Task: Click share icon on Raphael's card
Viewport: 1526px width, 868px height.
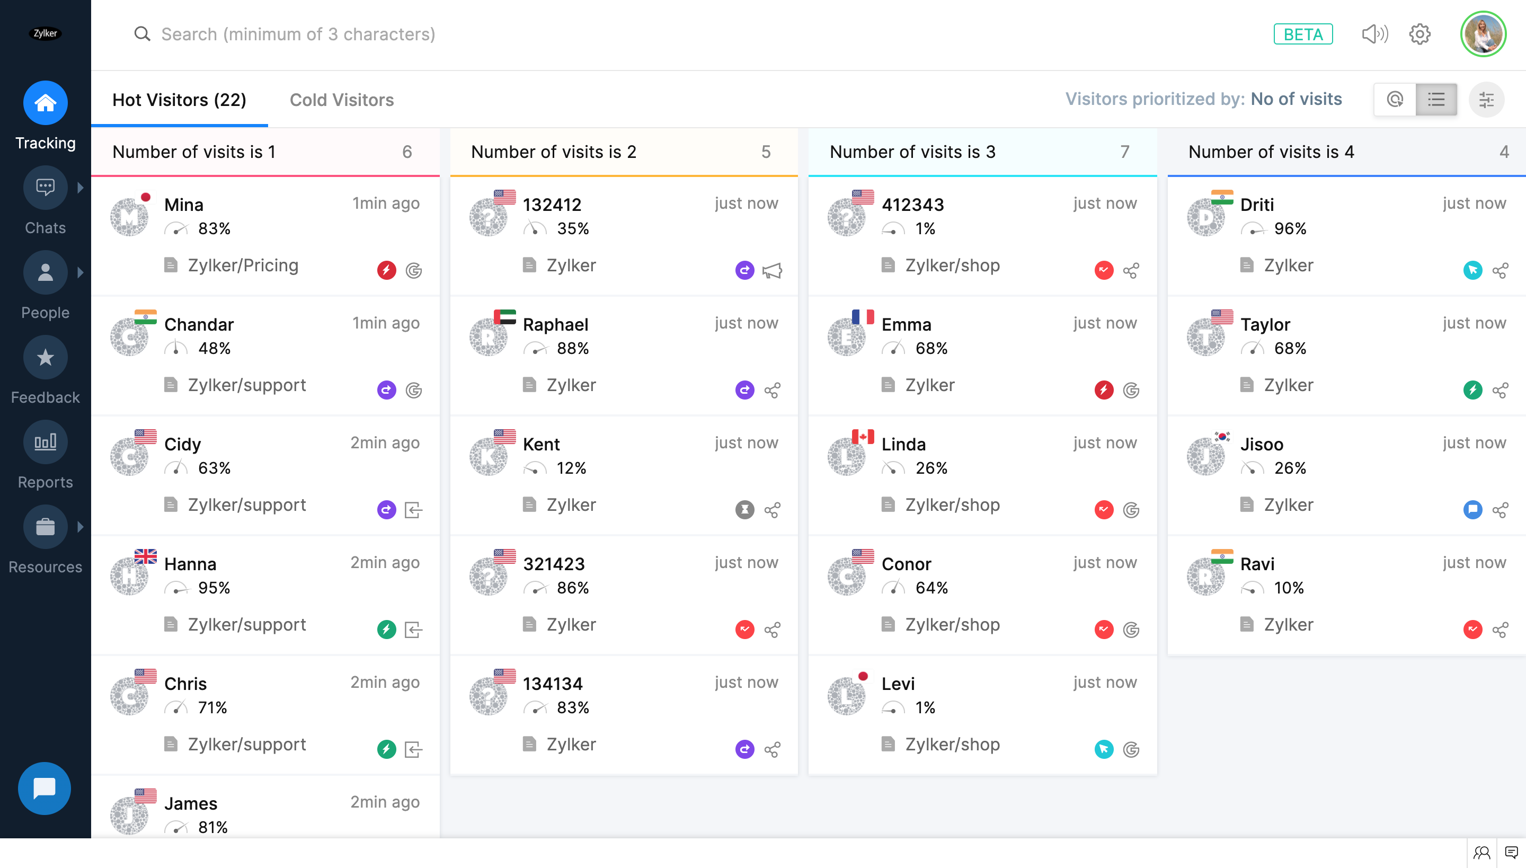Action: 772,391
